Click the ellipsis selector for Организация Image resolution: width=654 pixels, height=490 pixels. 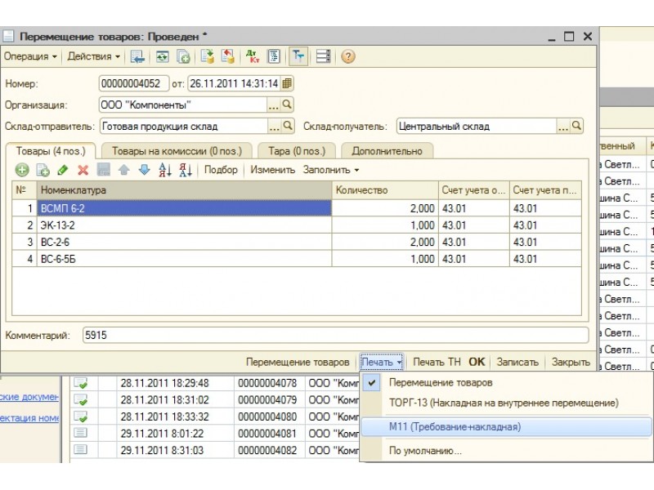tap(273, 105)
